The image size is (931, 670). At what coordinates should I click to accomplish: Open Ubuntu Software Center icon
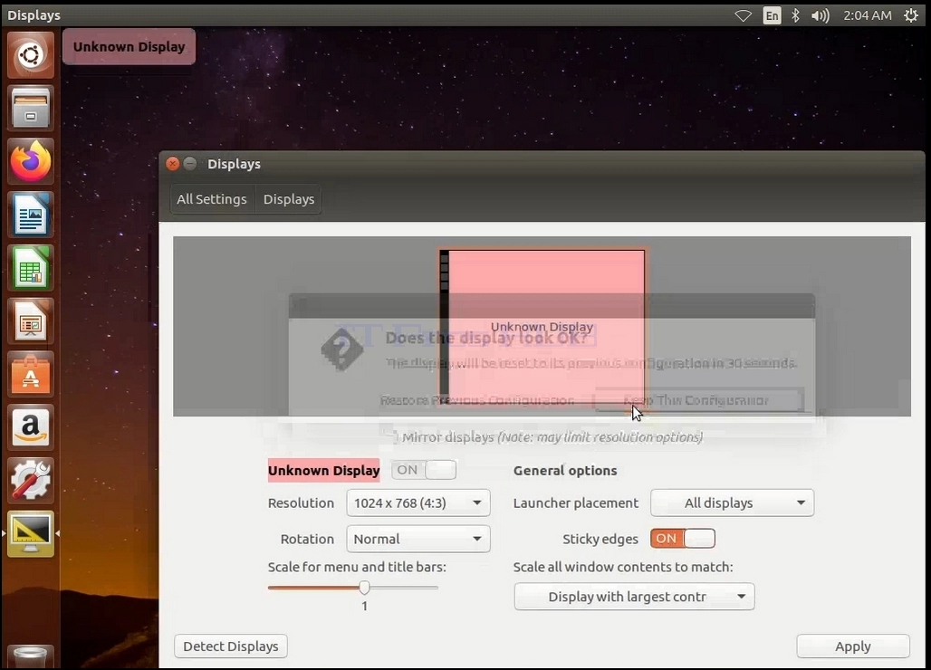31,375
